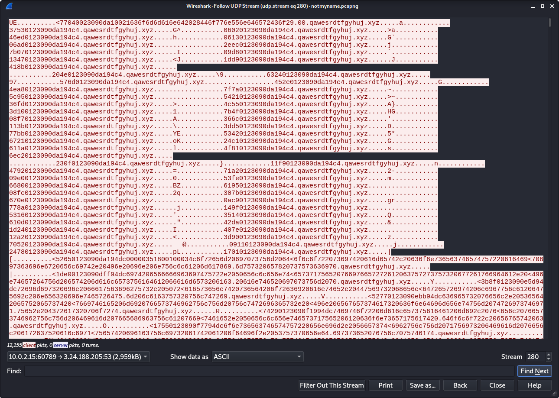Click the Stream number field showing 280
Image resolution: width=559 pixels, height=398 pixels.
point(535,357)
